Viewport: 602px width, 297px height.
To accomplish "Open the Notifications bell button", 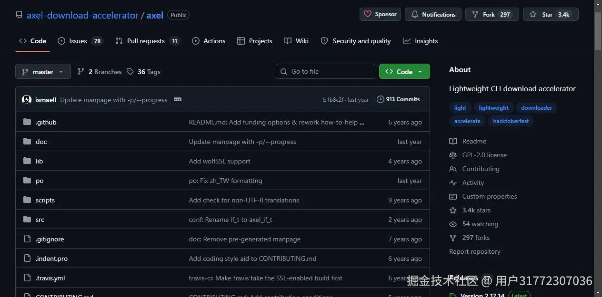I will click(x=433, y=14).
